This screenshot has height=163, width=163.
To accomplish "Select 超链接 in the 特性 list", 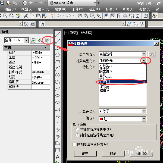I will pos(104,91).
